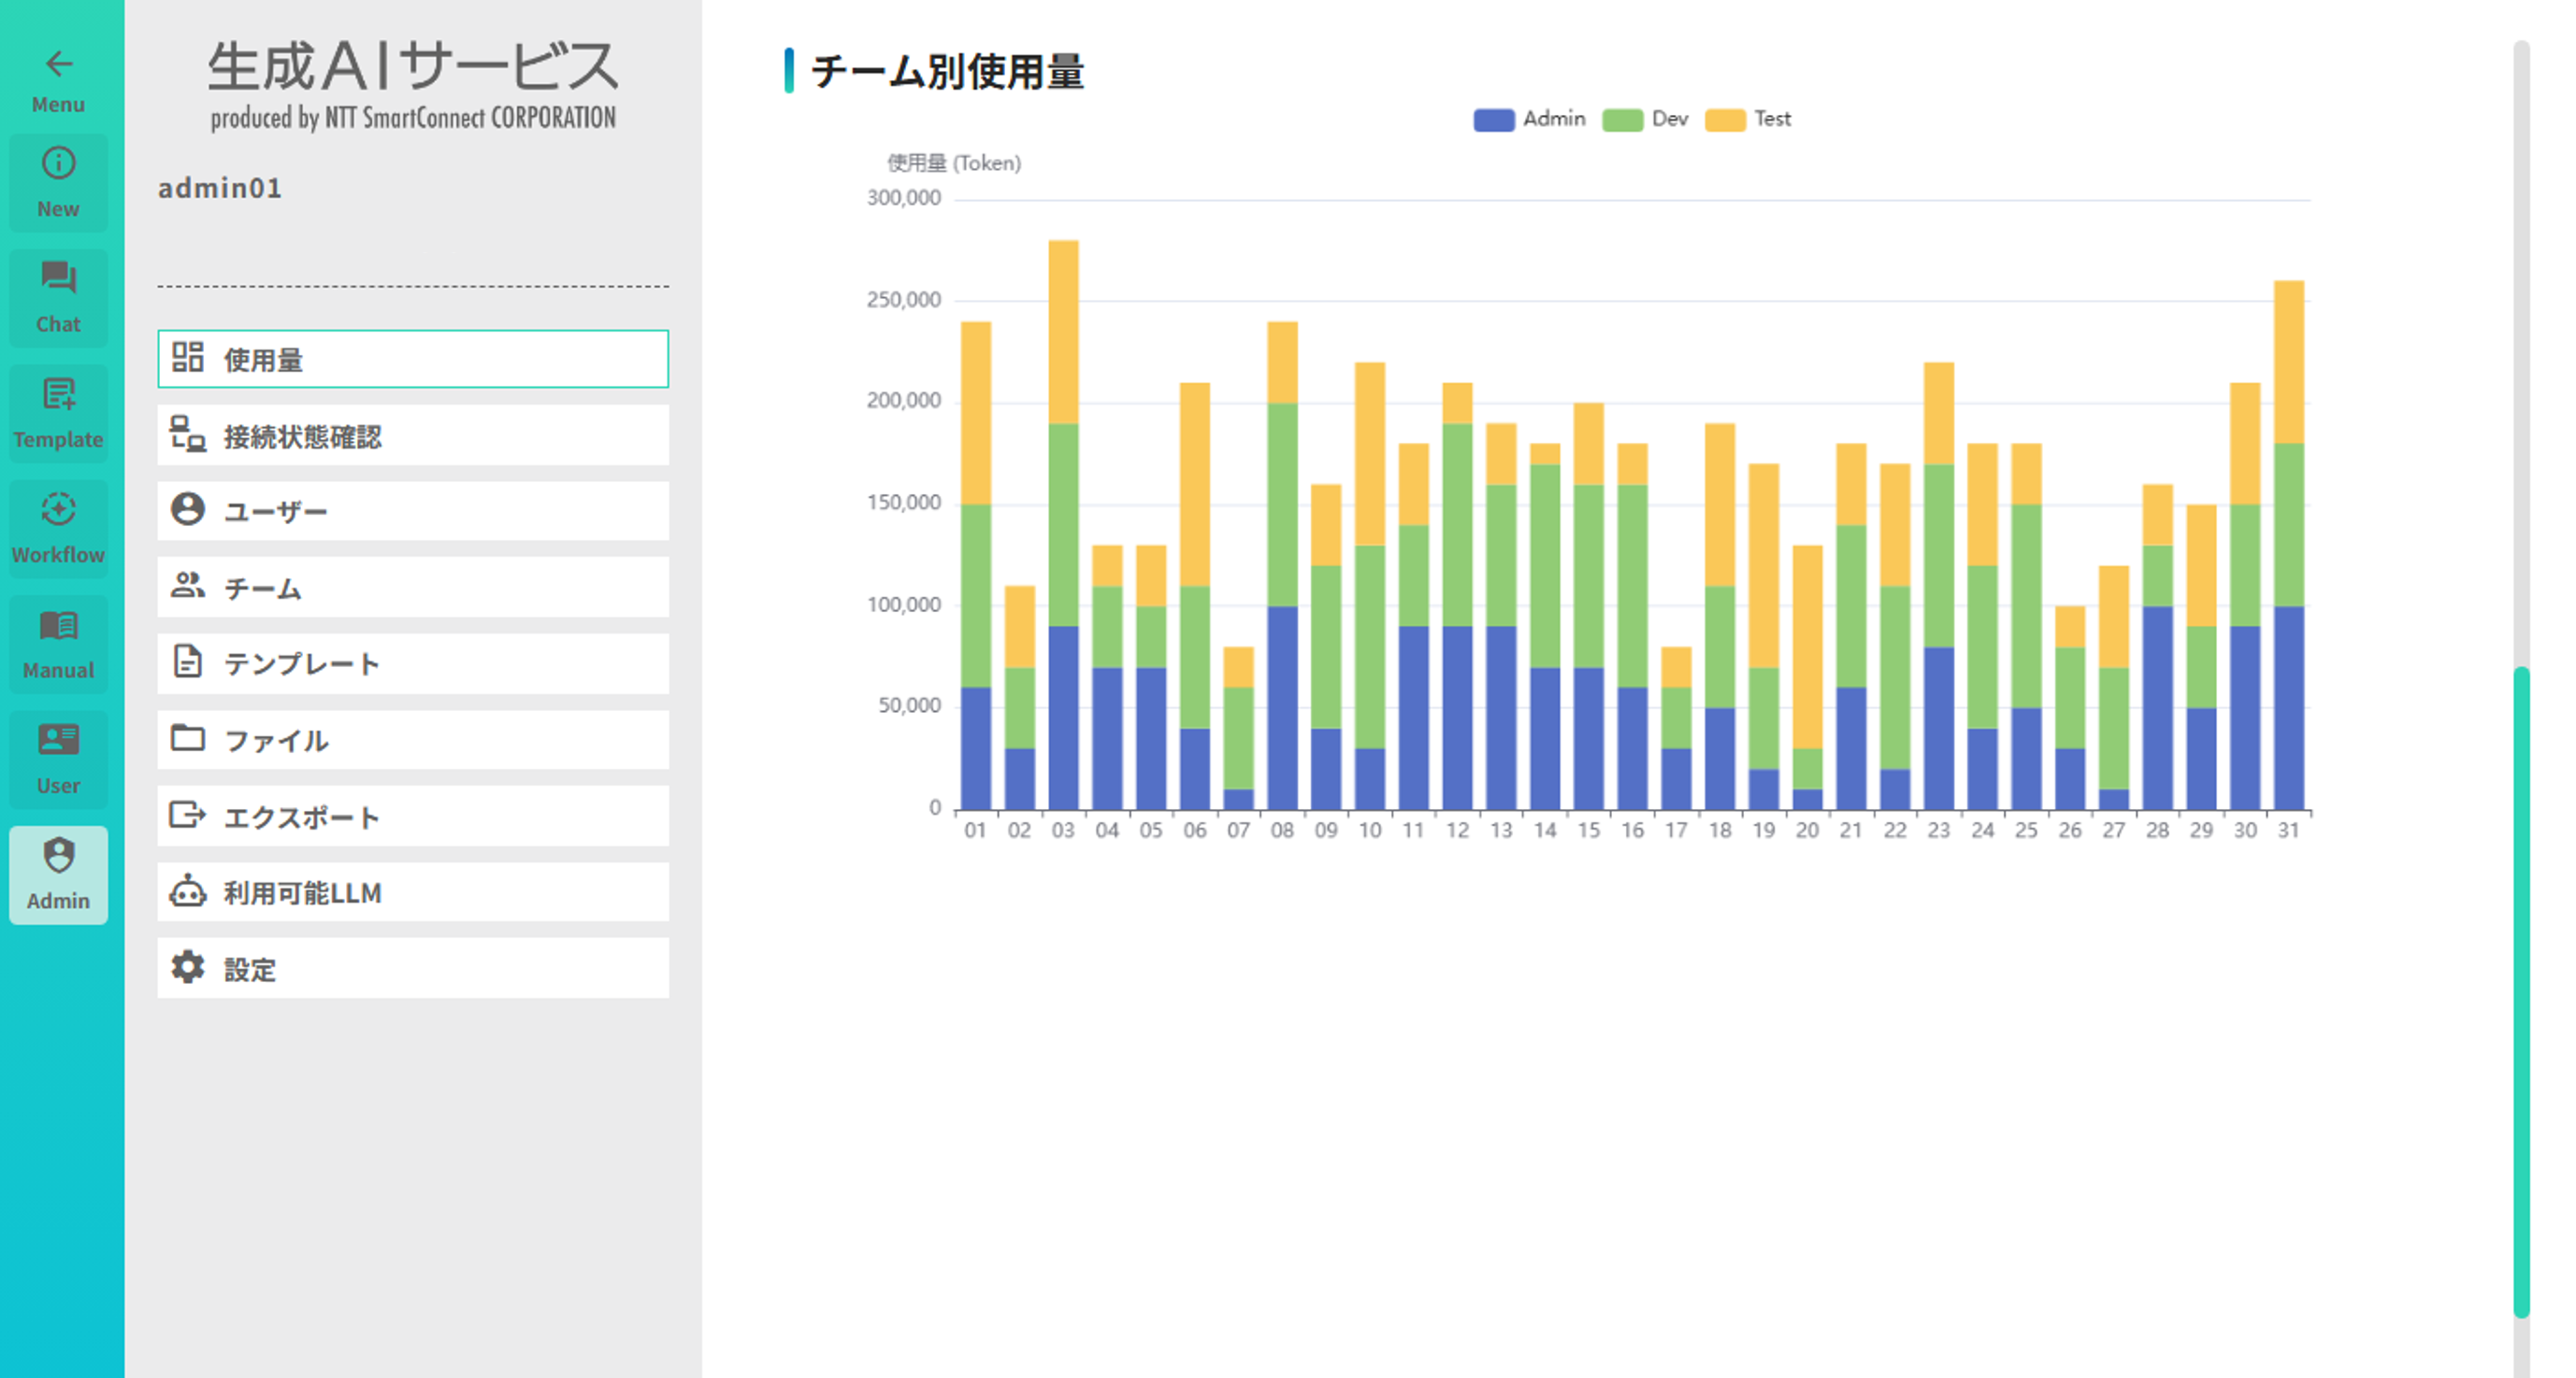Click x-axis label 25
Screen dimensions: 2576x1378
tap(2026, 831)
